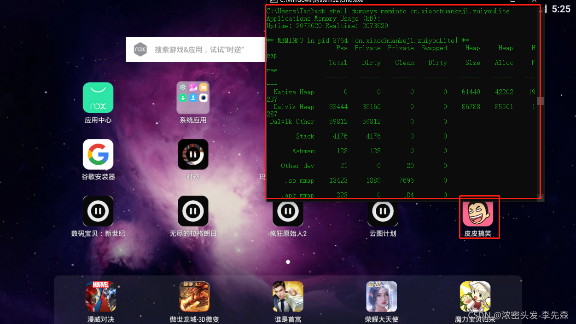Click Dalvik Heap Pss value 83444
Screen dimensions: 576x324
coord(338,107)
